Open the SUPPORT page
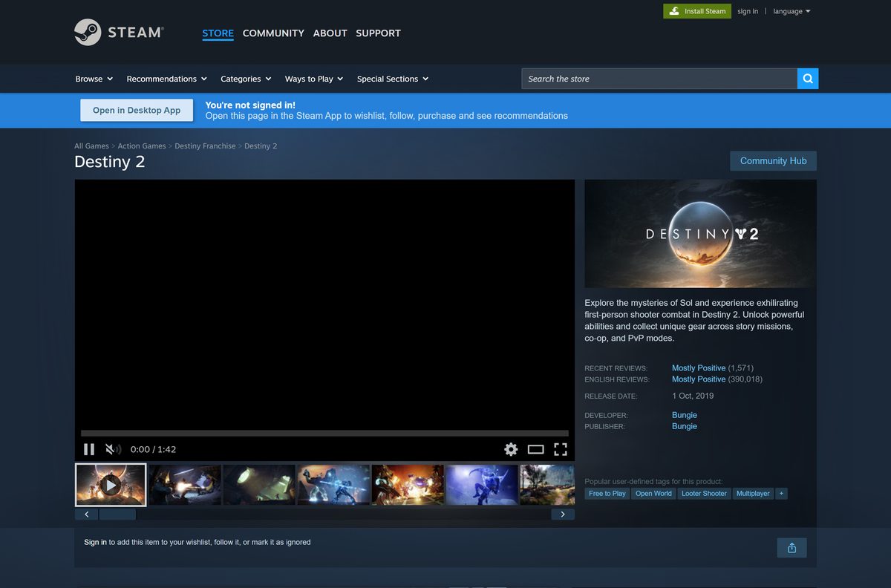The width and height of the screenshot is (891, 588). pos(378,33)
